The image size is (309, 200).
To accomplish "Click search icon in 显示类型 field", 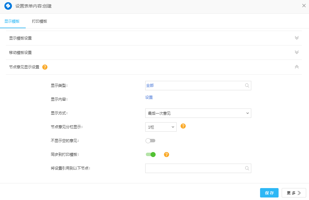I will click(x=247, y=86).
